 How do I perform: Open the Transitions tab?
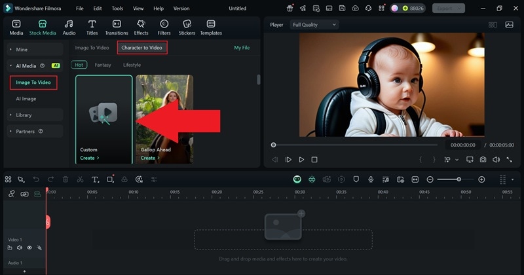117,27
